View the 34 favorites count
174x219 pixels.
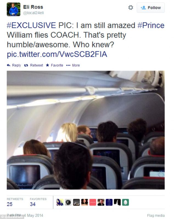[x=33, y=204]
